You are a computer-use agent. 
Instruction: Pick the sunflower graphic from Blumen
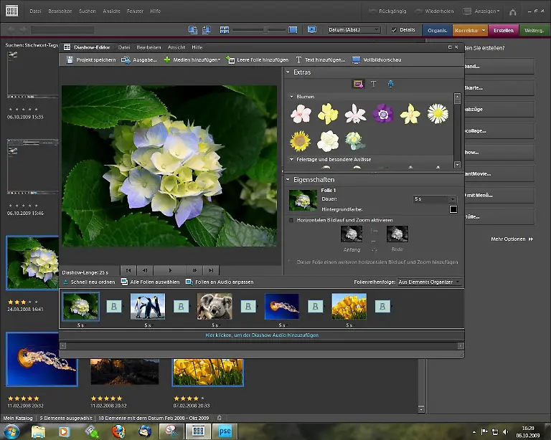[x=300, y=140]
